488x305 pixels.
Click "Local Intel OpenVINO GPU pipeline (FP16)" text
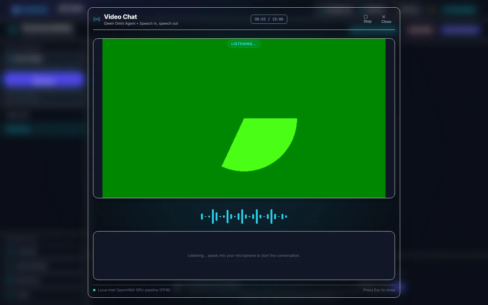click(x=134, y=290)
